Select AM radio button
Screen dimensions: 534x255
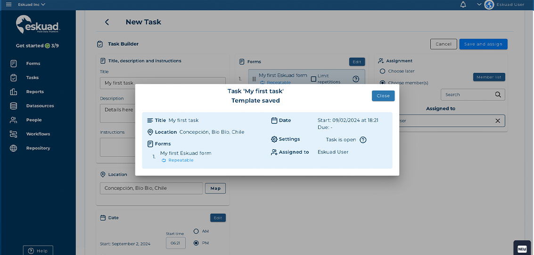tap(197, 231)
